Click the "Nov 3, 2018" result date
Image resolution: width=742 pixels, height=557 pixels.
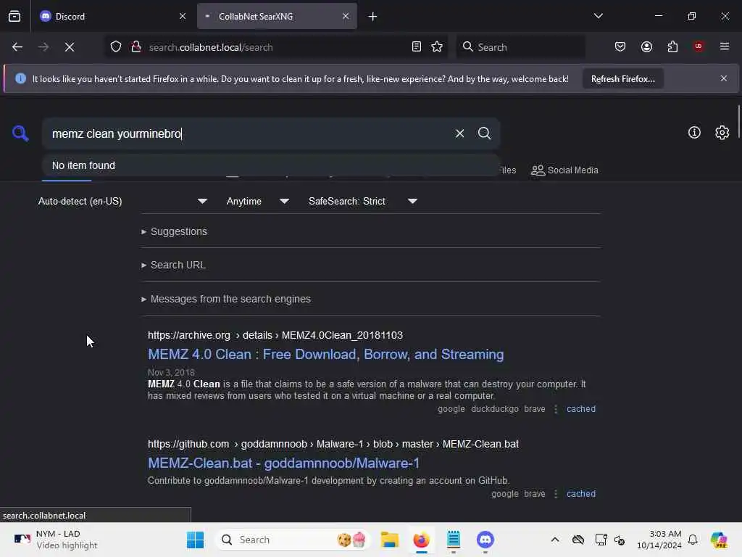pos(171,373)
